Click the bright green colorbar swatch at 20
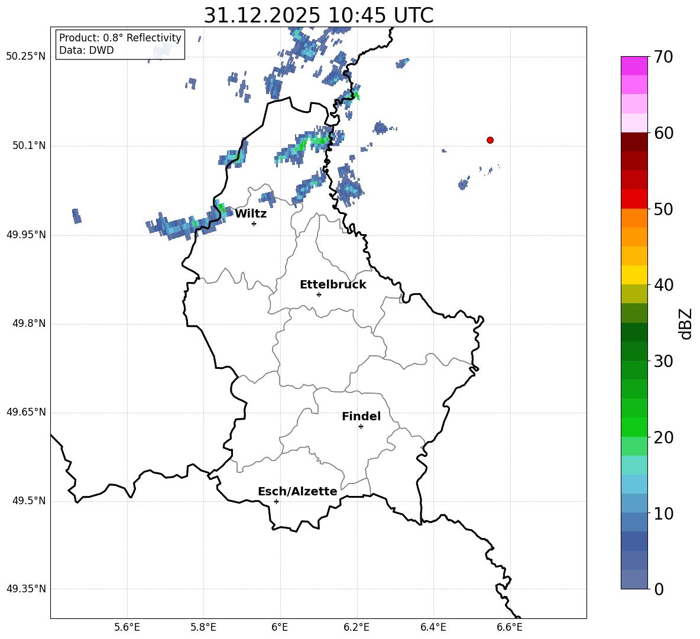 (x=634, y=427)
